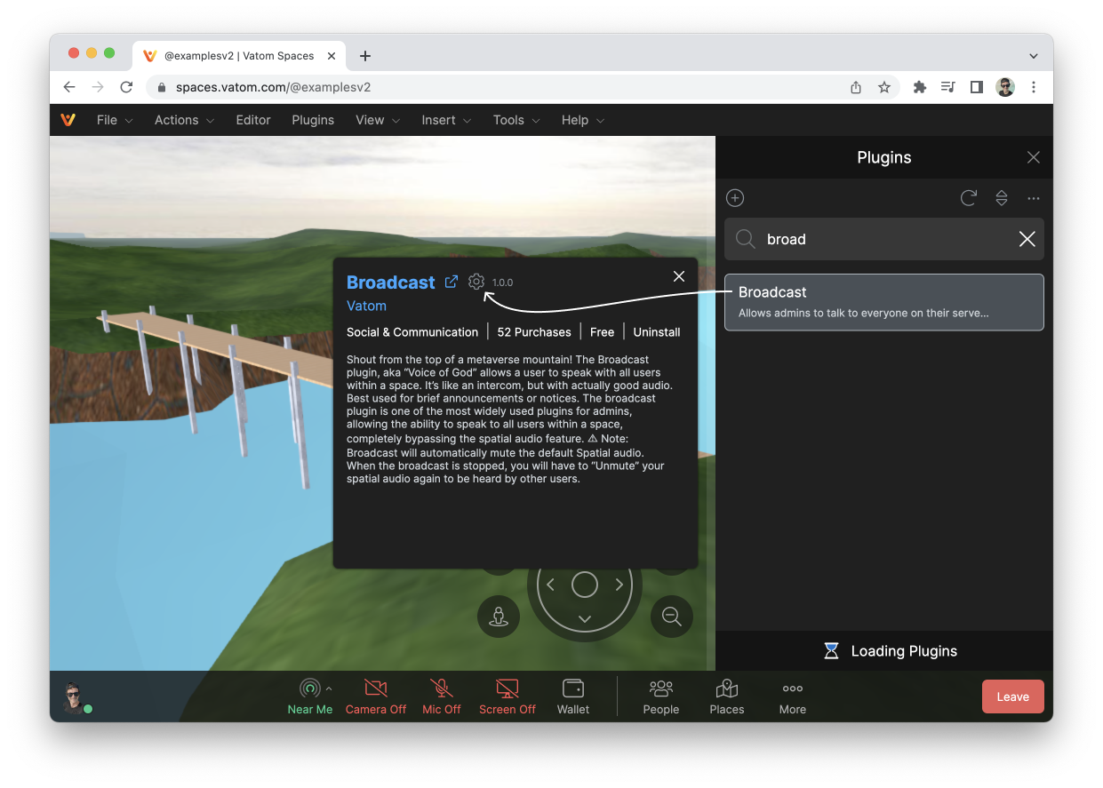The width and height of the screenshot is (1103, 788).
Task: Open the Editor menu item
Action: click(x=253, y=120)
